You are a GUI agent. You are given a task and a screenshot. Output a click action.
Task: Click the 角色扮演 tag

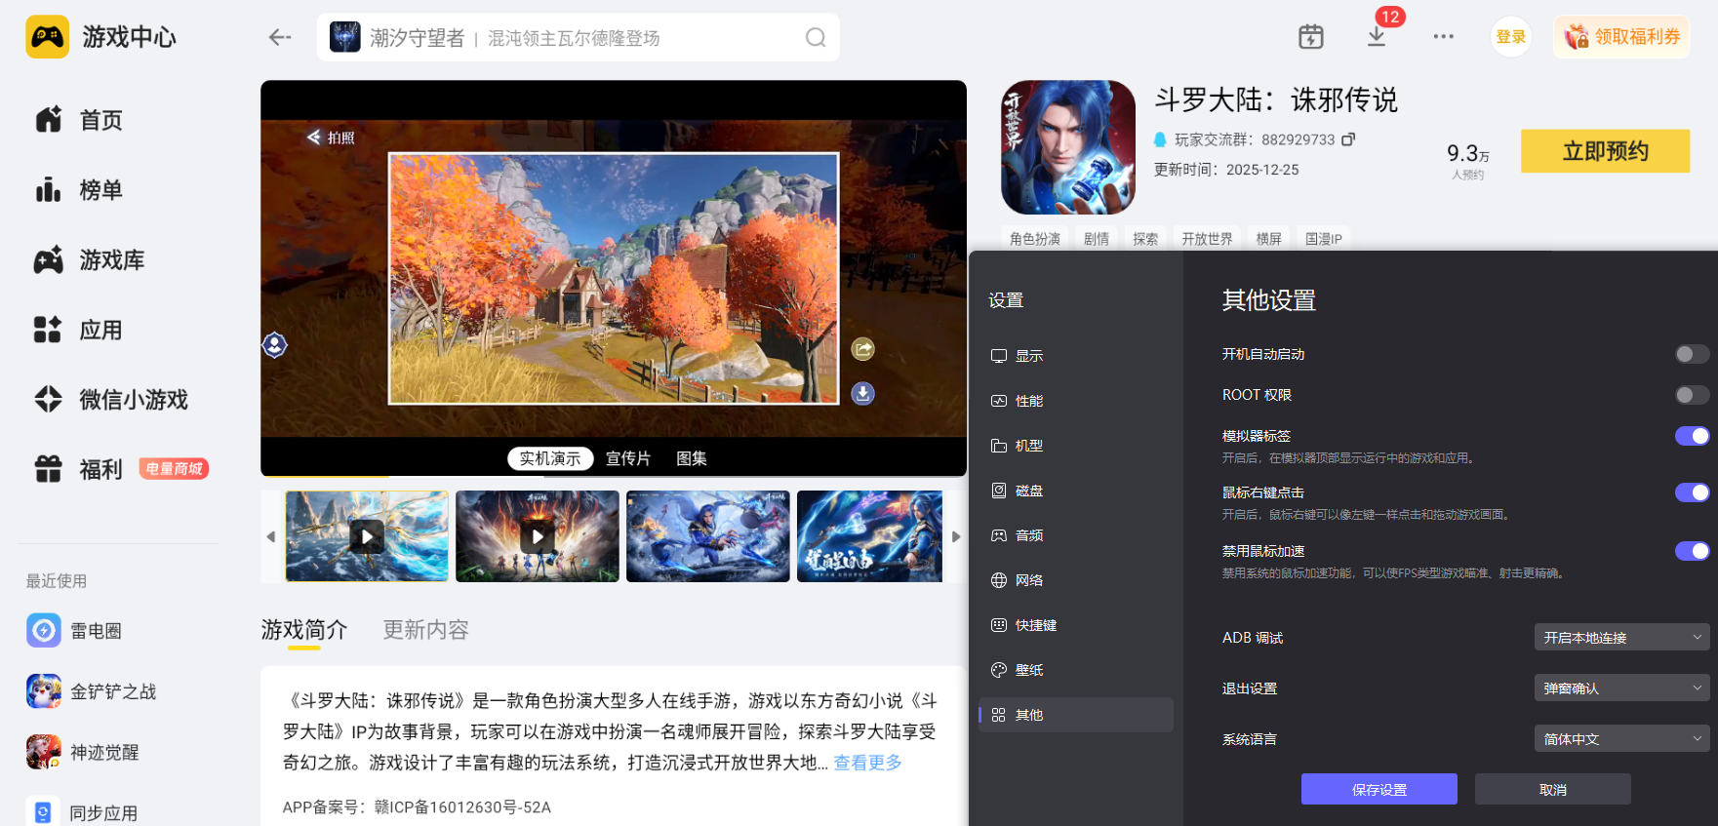(x=1035, y=239)
